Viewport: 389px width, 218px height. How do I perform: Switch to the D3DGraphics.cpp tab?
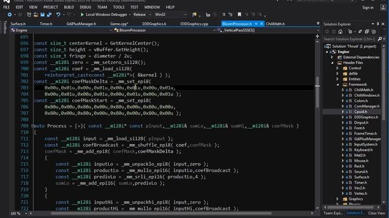coord(194,24)
